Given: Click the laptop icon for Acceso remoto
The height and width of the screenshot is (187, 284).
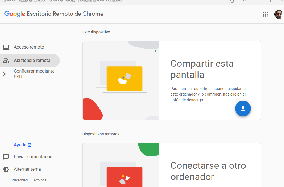Looking at the screenshot, I should coord(6,47).
